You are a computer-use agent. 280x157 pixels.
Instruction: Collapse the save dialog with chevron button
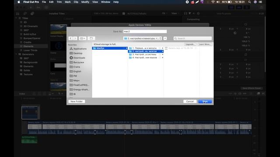(165, 38)
